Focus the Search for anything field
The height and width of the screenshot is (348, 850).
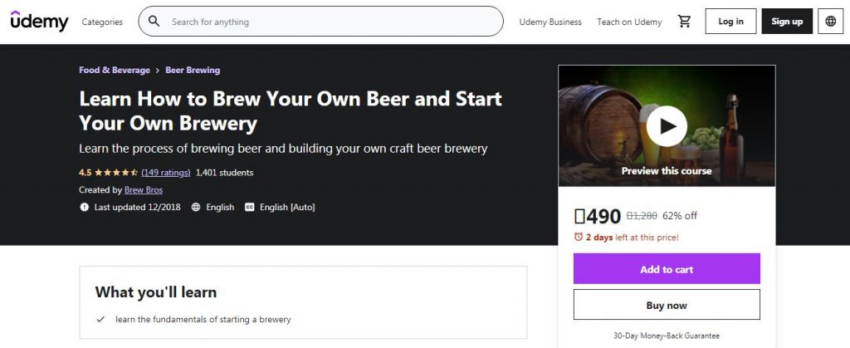point(332,22)
